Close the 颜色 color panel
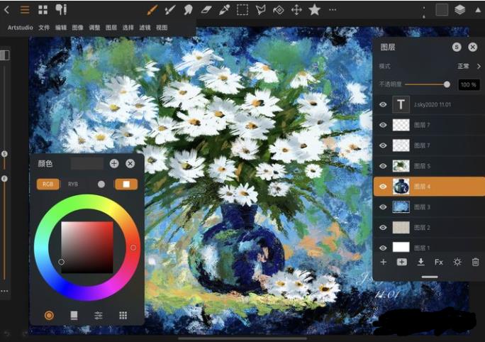This screenshot has height=342, width=485. (130, 163)
